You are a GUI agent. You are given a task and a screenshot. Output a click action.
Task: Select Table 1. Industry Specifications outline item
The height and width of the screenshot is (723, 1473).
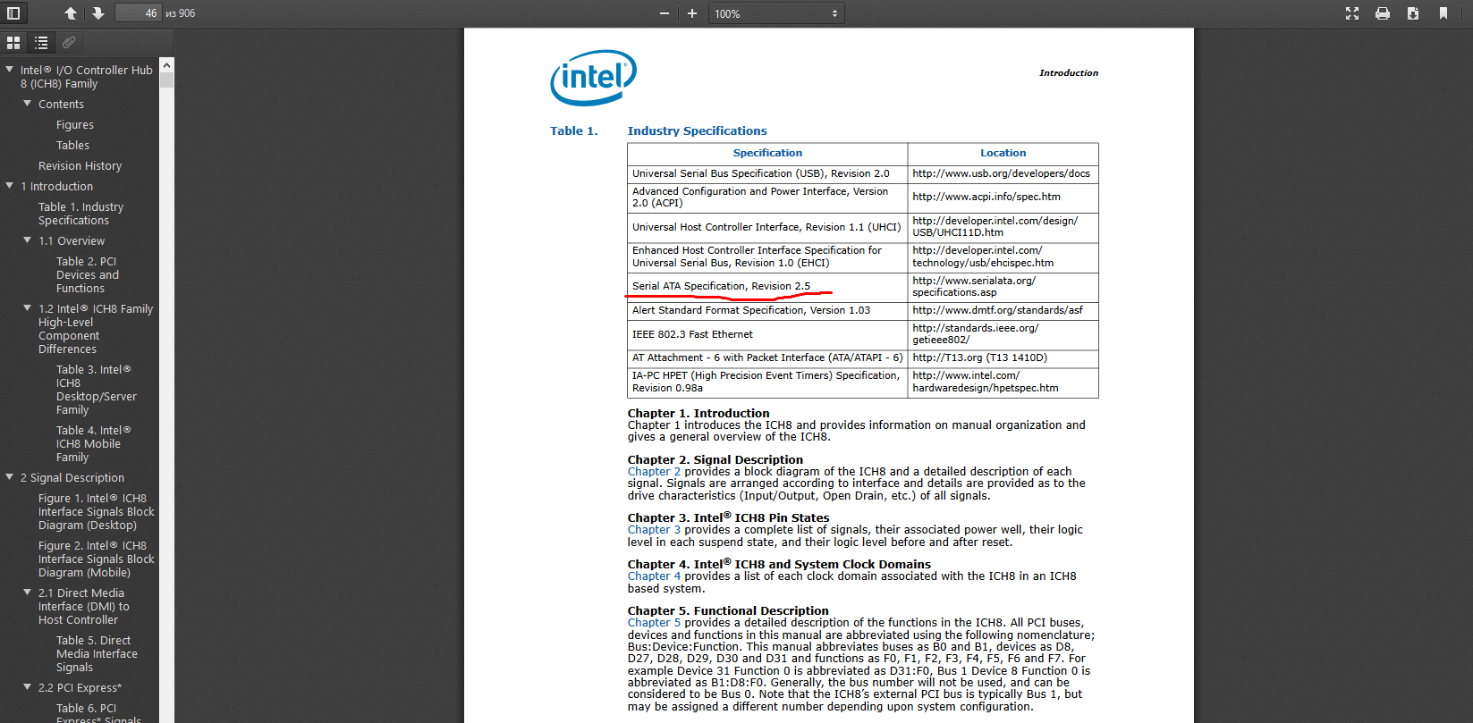[x=80, y=214]
